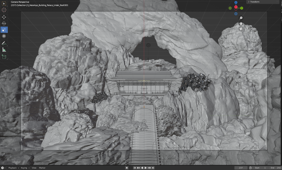Screen dimensions: 282x170
Task: Open the auto keyframing options dropdown
Action: coord(130,168)
